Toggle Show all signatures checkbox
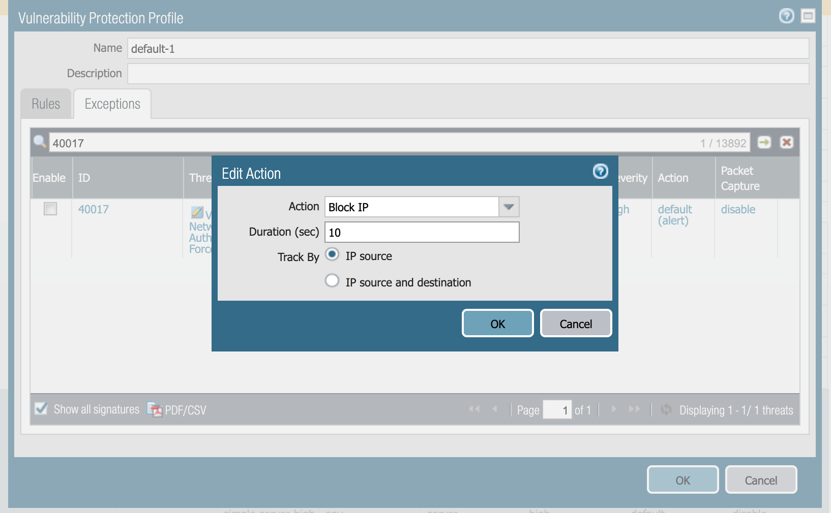 [x=41, y=408]
